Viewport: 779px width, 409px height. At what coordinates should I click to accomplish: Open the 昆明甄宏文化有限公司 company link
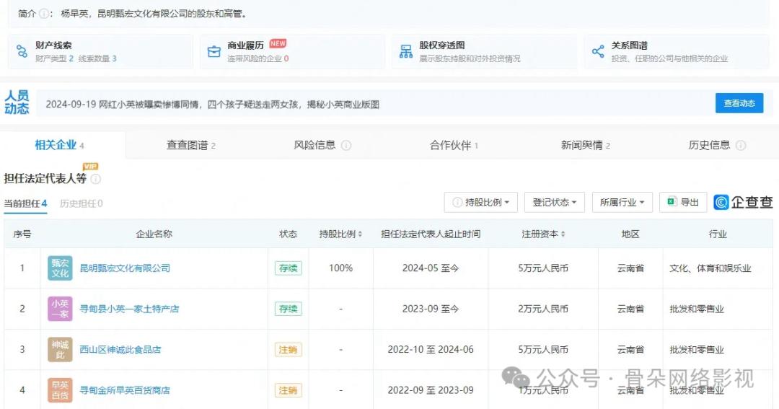tap(125, 268)
